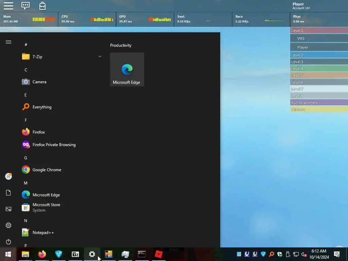Select Player row under Level 1
Viewport: 348px width, 261px height.
pos(319,47)
